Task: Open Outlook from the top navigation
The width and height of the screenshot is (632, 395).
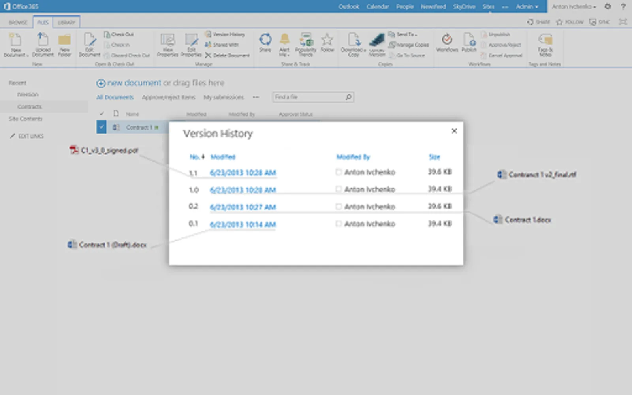Action: coord(349,6)
